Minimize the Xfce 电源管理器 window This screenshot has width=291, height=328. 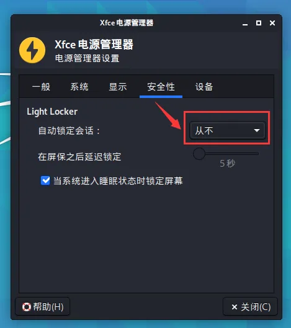pos(245,23)
